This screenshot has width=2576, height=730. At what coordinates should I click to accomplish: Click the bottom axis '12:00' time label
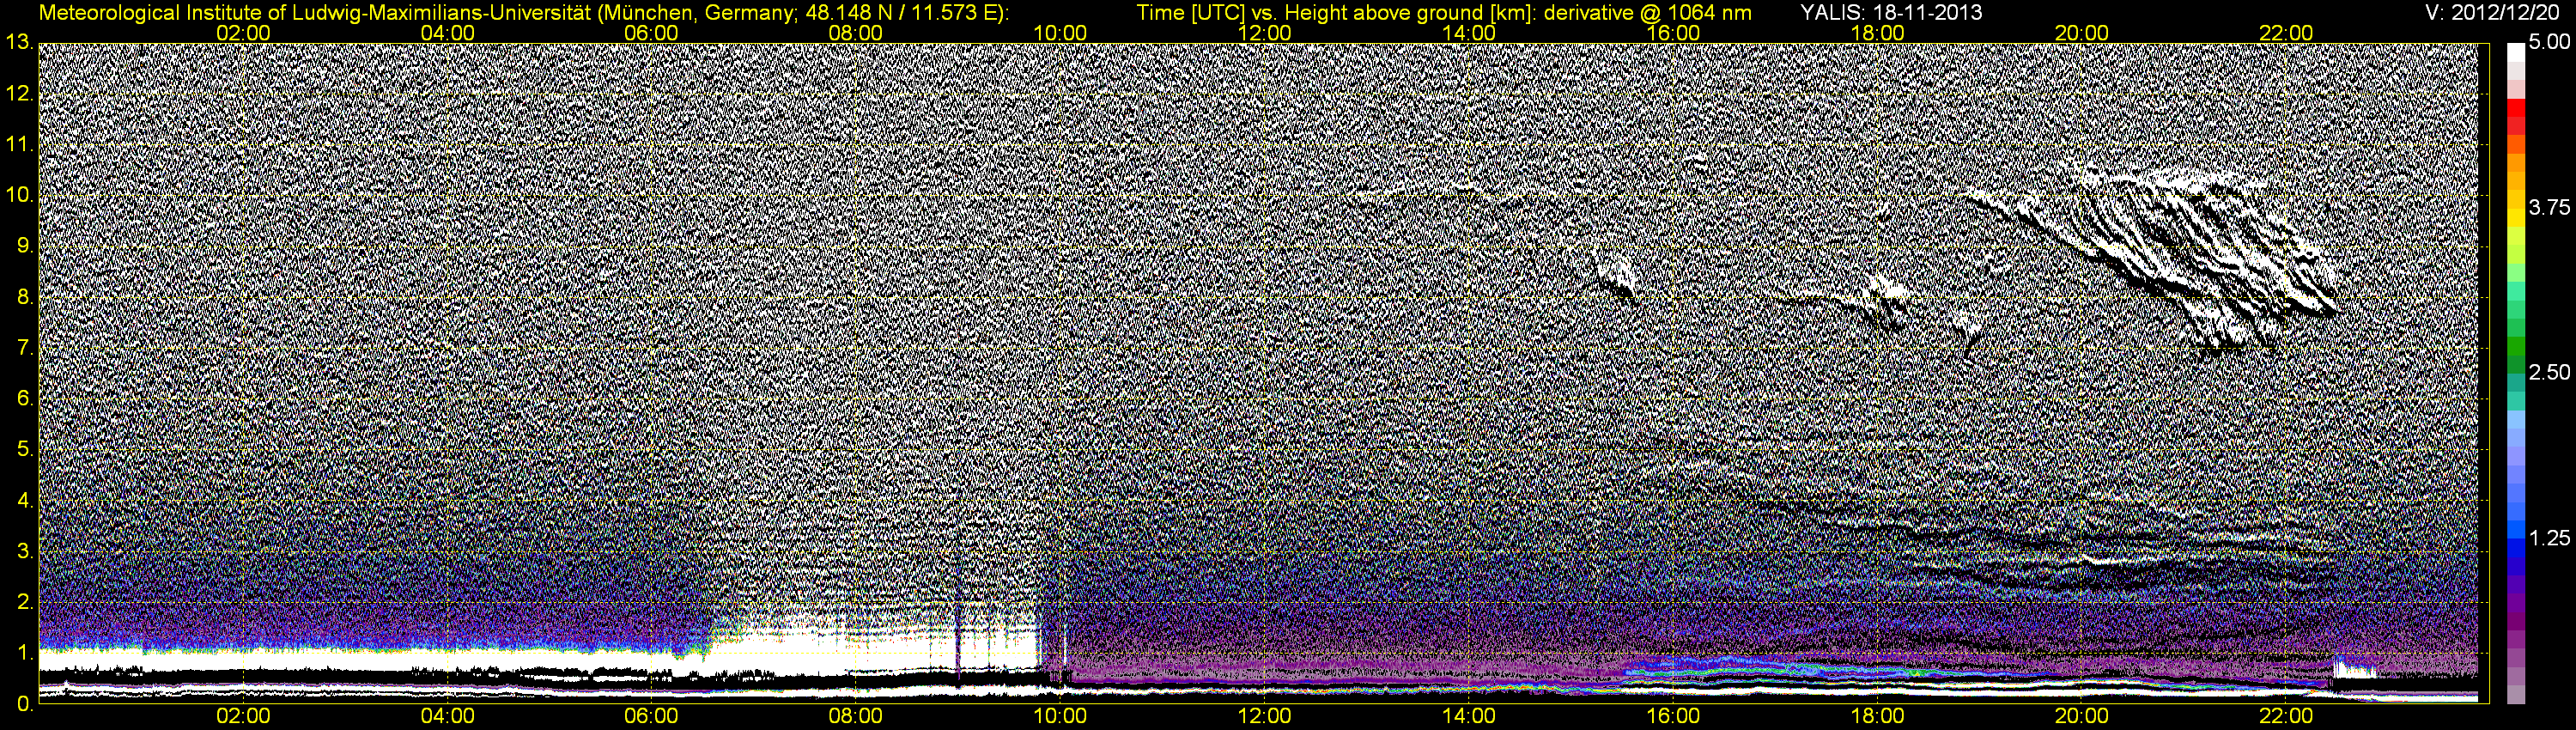(1264, 717)
